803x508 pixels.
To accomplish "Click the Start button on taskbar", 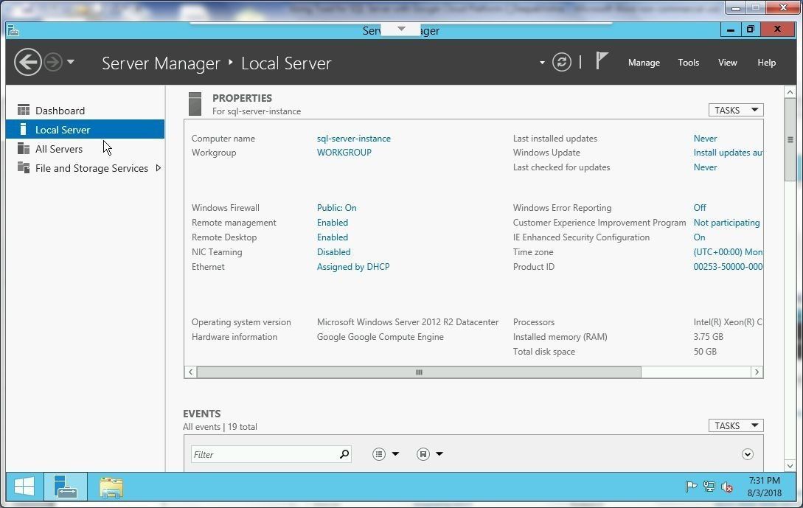I will [x=24, y=487].
